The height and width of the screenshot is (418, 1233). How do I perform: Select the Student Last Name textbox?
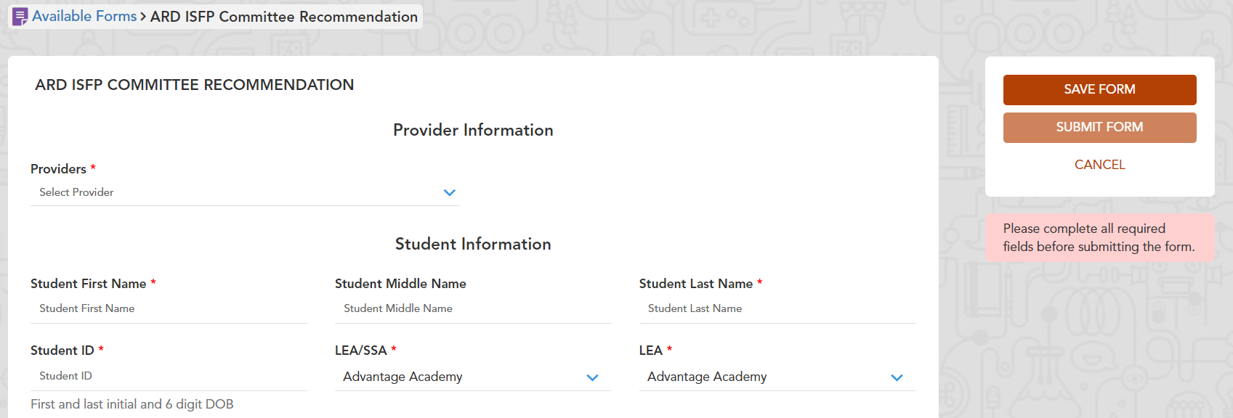tap(777, 308)
